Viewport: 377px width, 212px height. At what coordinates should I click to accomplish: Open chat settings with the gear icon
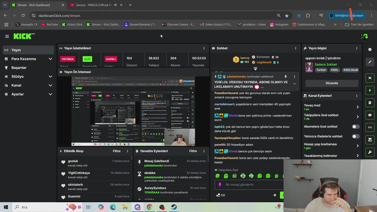pyautogui.click(x=275, y=195)
